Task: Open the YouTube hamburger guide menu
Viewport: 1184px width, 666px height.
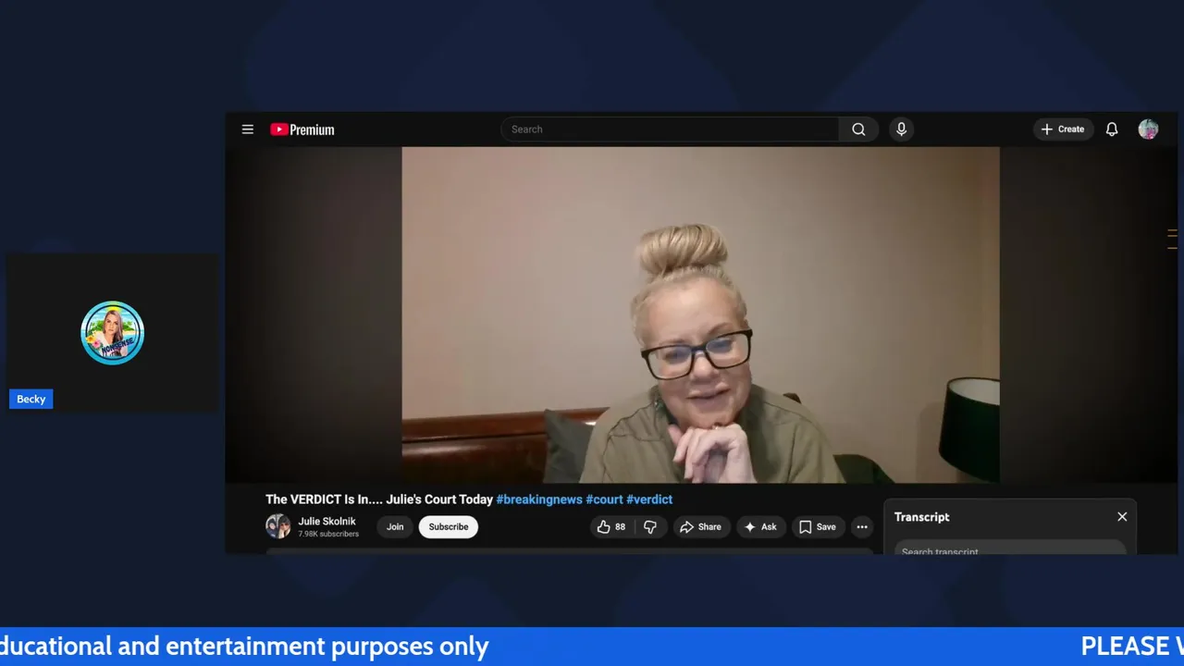Action: pos(248,129)
